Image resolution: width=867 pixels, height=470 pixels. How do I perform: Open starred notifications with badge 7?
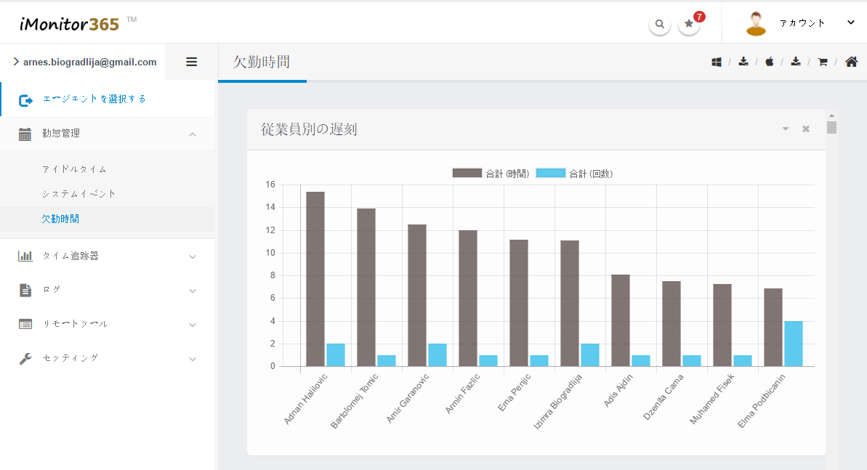pos(689,24)
